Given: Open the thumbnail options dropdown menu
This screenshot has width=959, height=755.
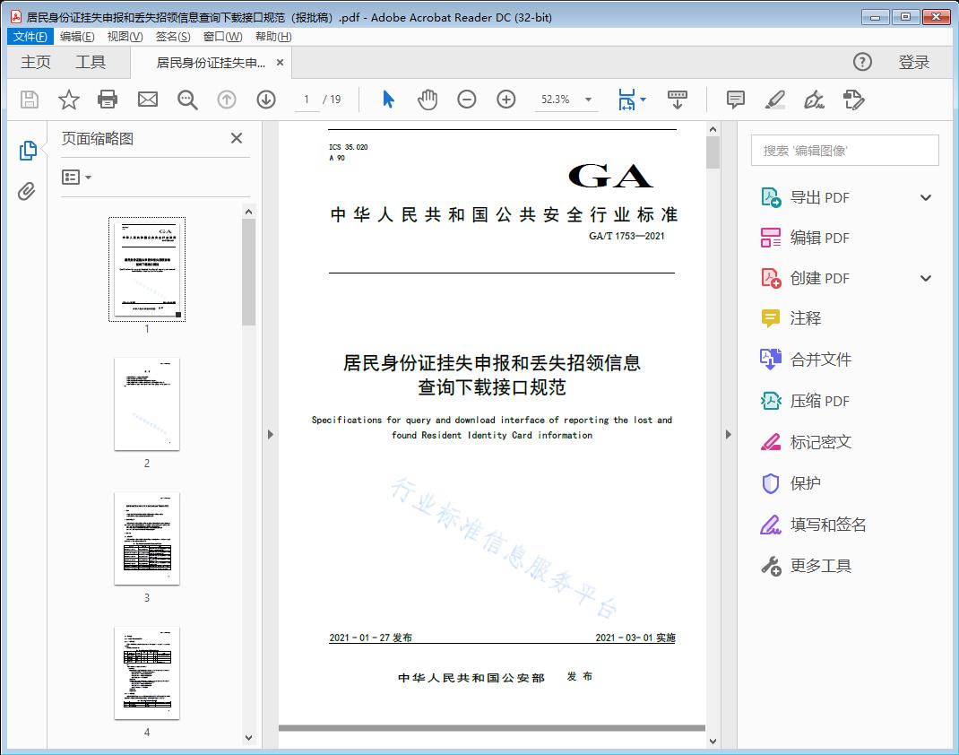Looking at the screenshot, I should [x=77, y=178].
